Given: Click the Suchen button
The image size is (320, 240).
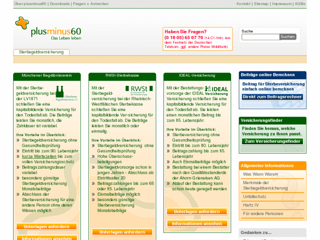Looking at the screenshot, I should tap(287, 37).
